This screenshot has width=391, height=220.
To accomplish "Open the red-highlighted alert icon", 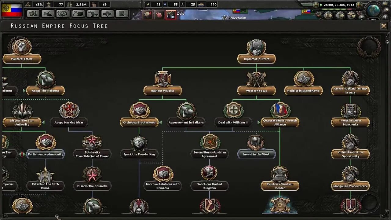I will click(170, 15).
